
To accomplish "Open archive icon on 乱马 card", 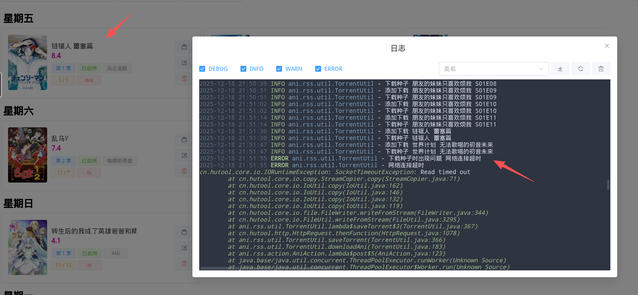I will point(184,140).
